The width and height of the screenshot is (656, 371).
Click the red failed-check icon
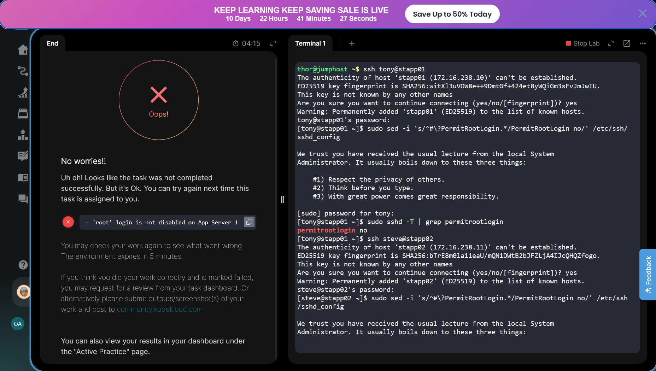click(x=68, y=222)
